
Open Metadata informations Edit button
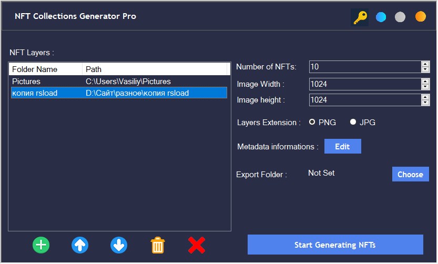point(342,146)
